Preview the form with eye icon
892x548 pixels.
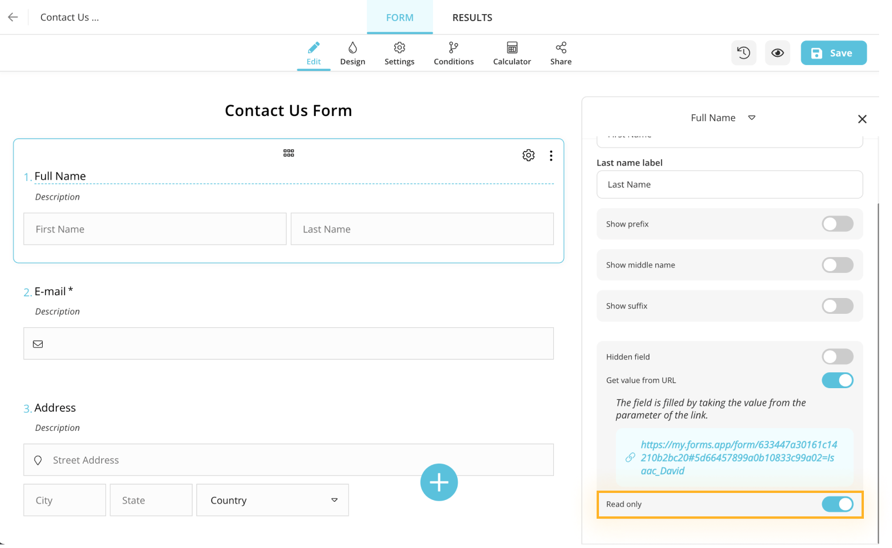tap(778, 53)
